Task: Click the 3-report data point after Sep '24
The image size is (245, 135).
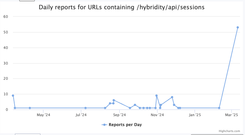Action: 135,105
